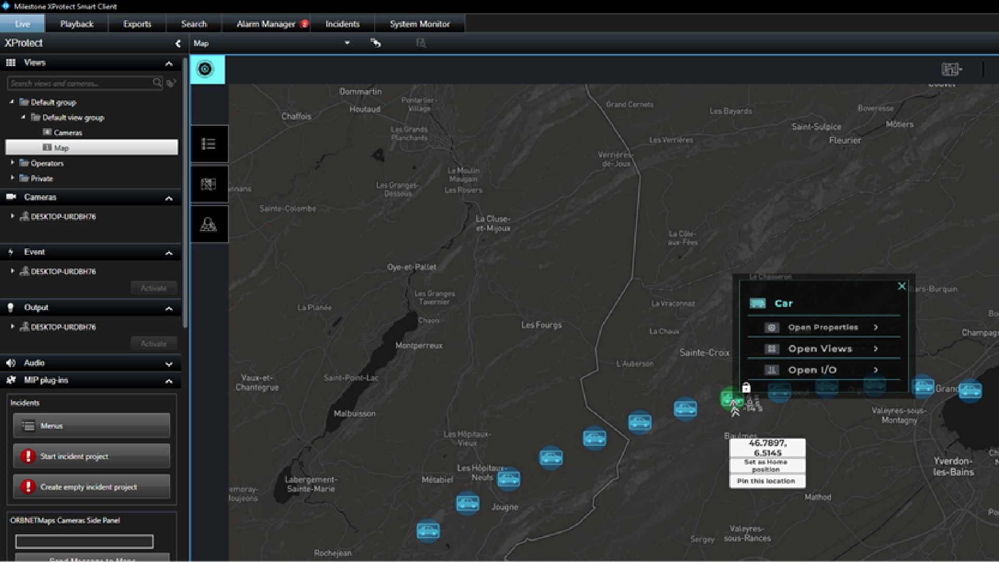This screenshot has width=999, height=562.
Task: Click the Open Views grid icon
Action: coord(772,349)
